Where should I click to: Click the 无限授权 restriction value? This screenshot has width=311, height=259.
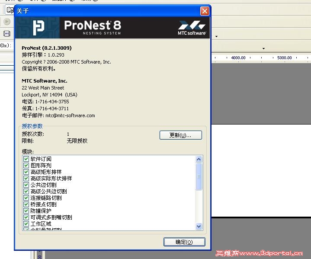pos(77,141)
